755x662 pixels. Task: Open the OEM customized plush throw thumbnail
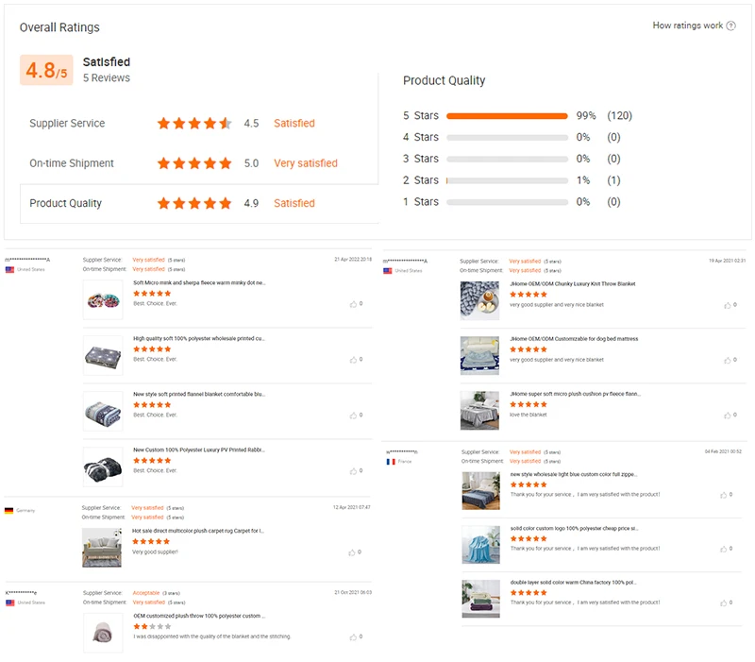[x=103, y=633]
